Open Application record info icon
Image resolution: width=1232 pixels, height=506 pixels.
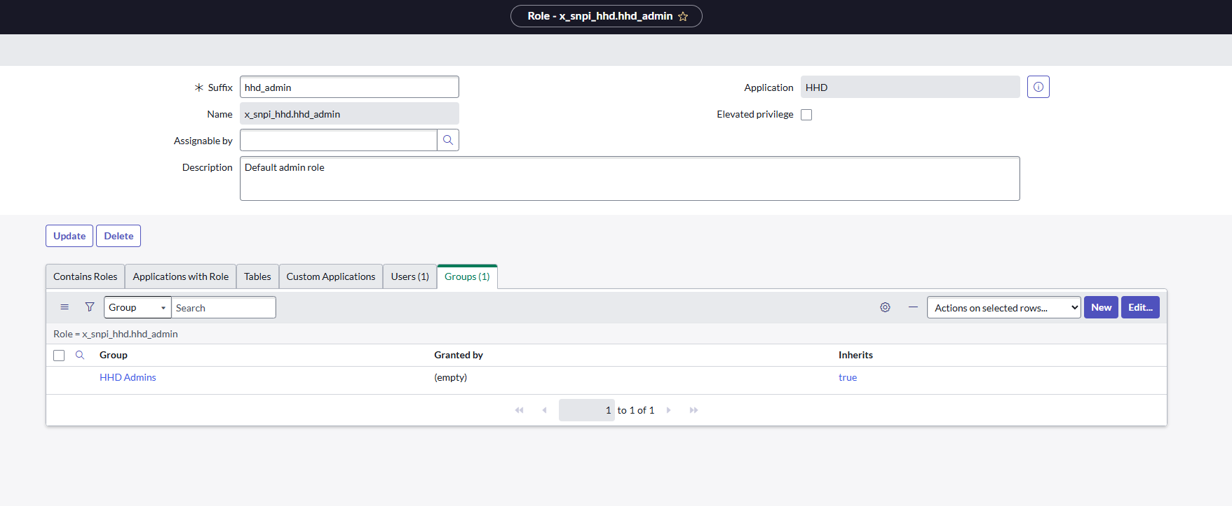[x=1038, y=87]
